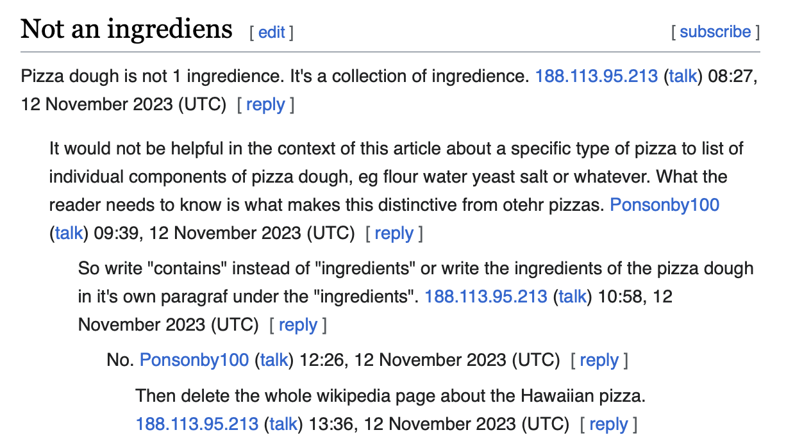Open talk link in the 10:58 comment
Viewport: 786px width, 446px height.
click(573, 296)
